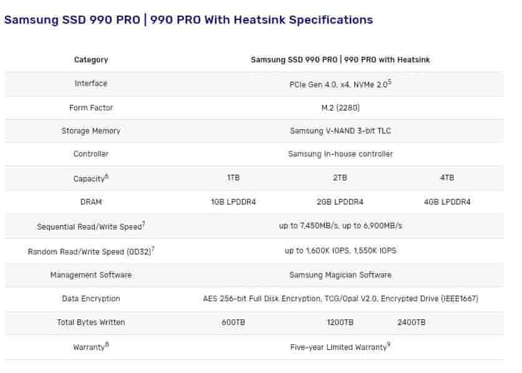Click the M.2 (2280) form factor value
Screen dimensions: 522x373
coord(340,108)
